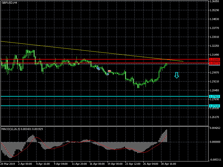Select the red 1.31088 price level tag

tap(214, 60)
